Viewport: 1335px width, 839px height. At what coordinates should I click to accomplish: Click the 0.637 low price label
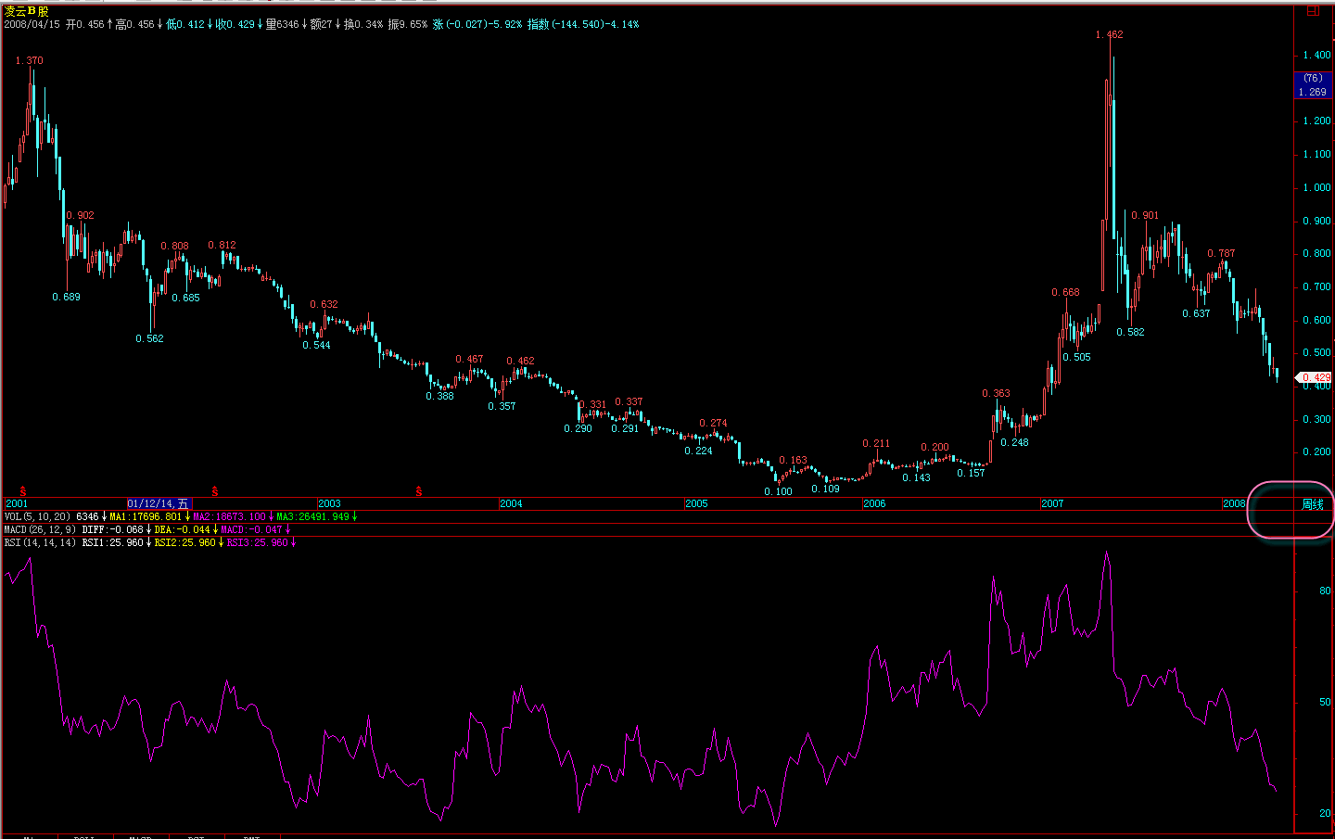click(1196, 314)
